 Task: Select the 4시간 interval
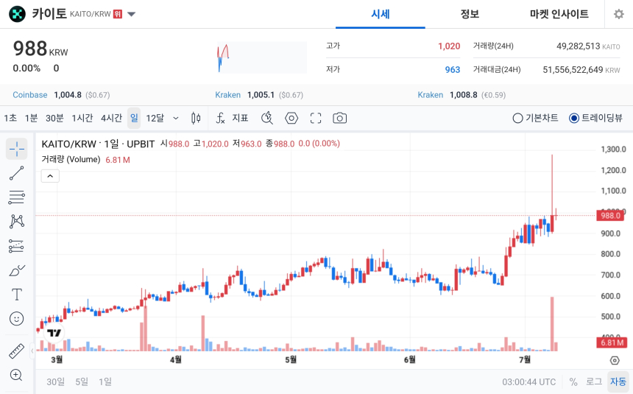pos(111,118)
